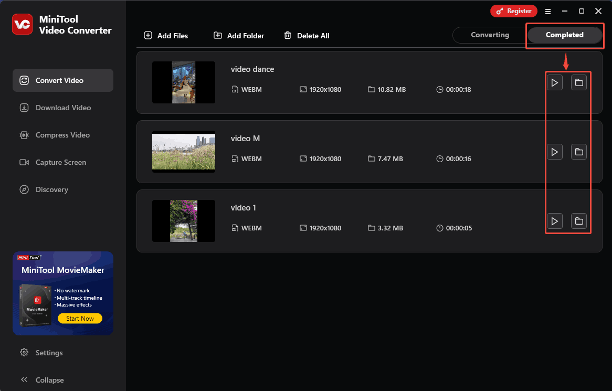The height and width of the screenshot is (391, 612).
Task: Click WEBM format of video dance
Action: (251, 89)
